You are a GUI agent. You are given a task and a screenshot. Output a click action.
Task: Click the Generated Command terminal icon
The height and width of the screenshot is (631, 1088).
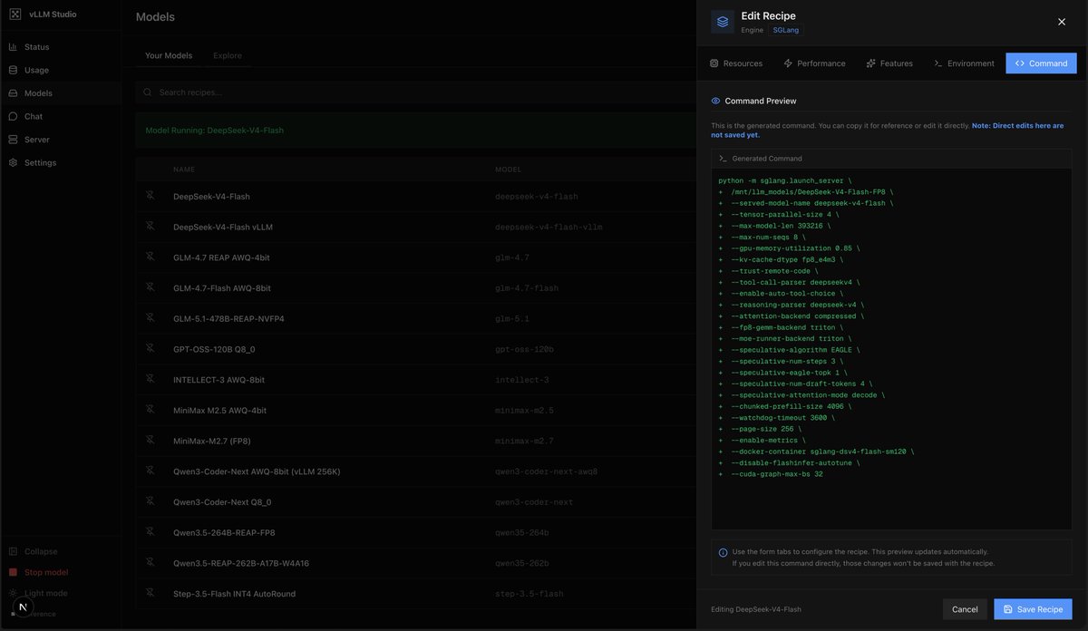723,159
